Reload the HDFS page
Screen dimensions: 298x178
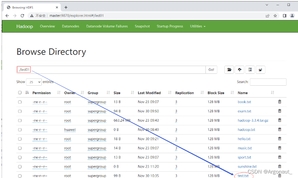[22, 16]
